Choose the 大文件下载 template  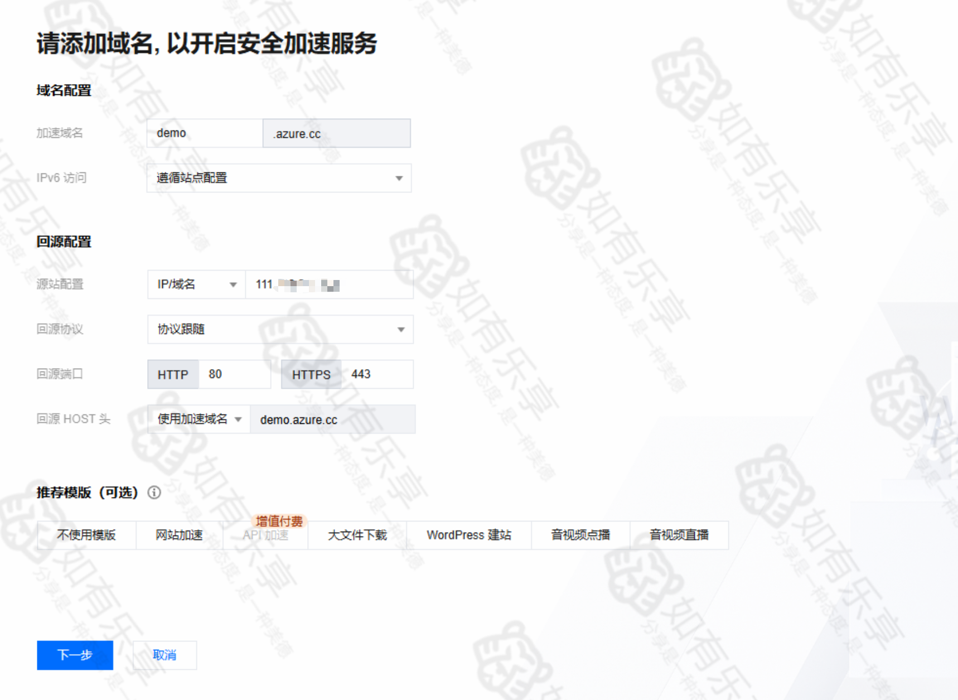(357, 535)
